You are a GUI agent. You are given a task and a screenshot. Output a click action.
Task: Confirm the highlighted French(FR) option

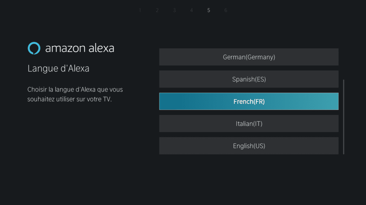click(249, 101)
